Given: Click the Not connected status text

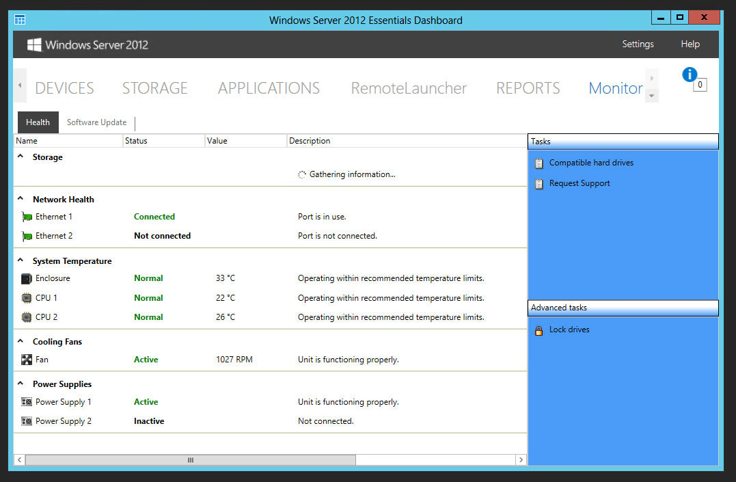Looking at the screenshot, I should [163, 236].
